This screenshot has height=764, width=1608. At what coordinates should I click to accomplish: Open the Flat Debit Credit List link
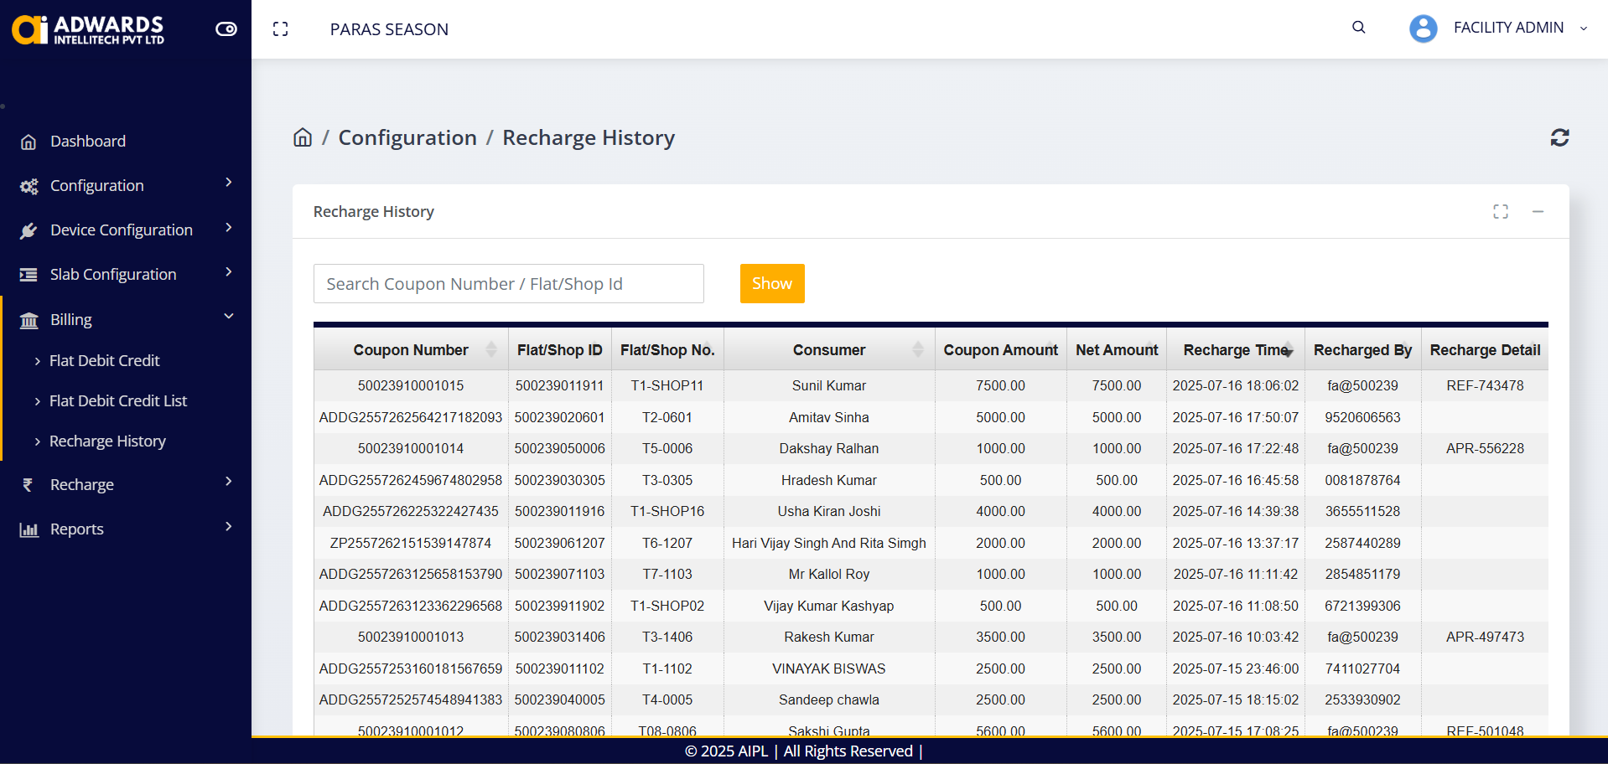[118, 401]
